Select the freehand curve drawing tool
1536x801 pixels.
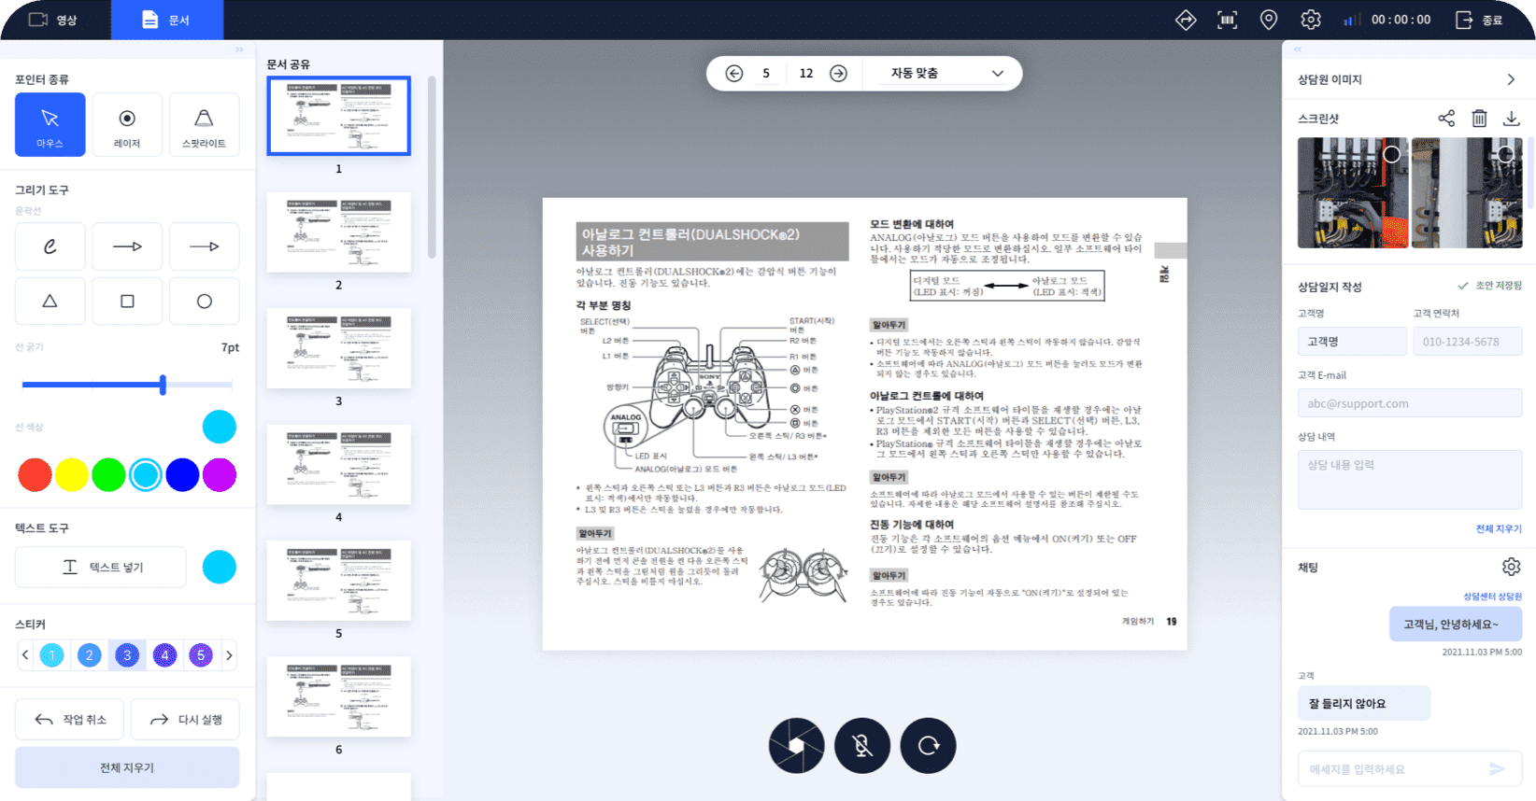(50, 246)
